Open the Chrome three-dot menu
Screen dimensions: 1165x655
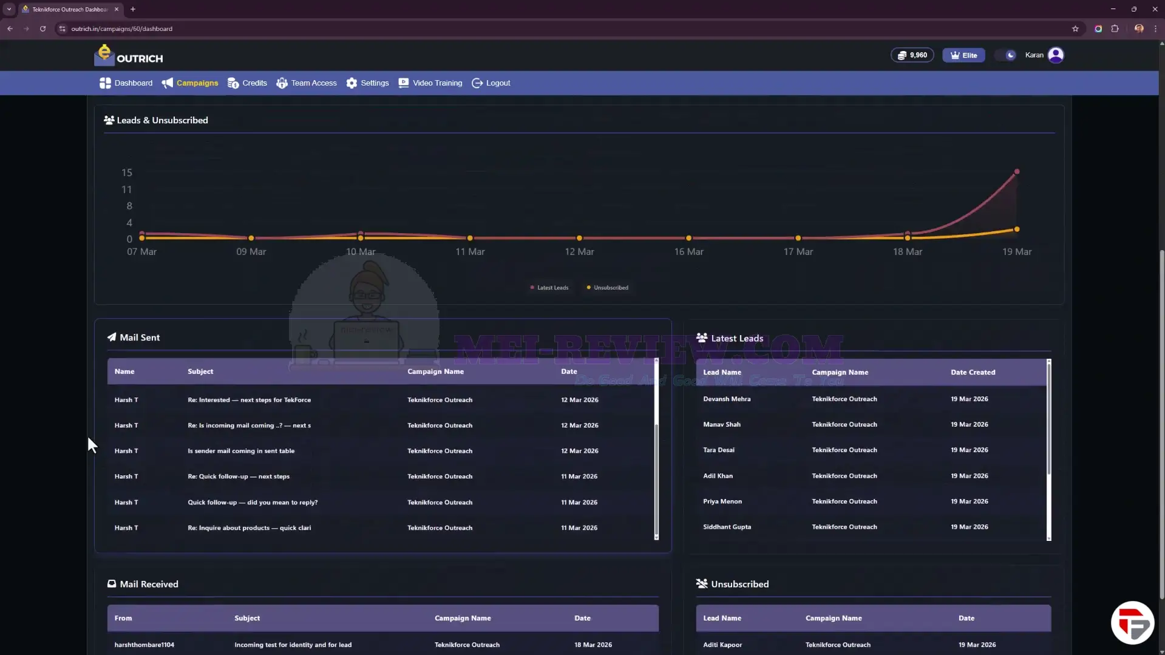click(x=1155, y=29)
